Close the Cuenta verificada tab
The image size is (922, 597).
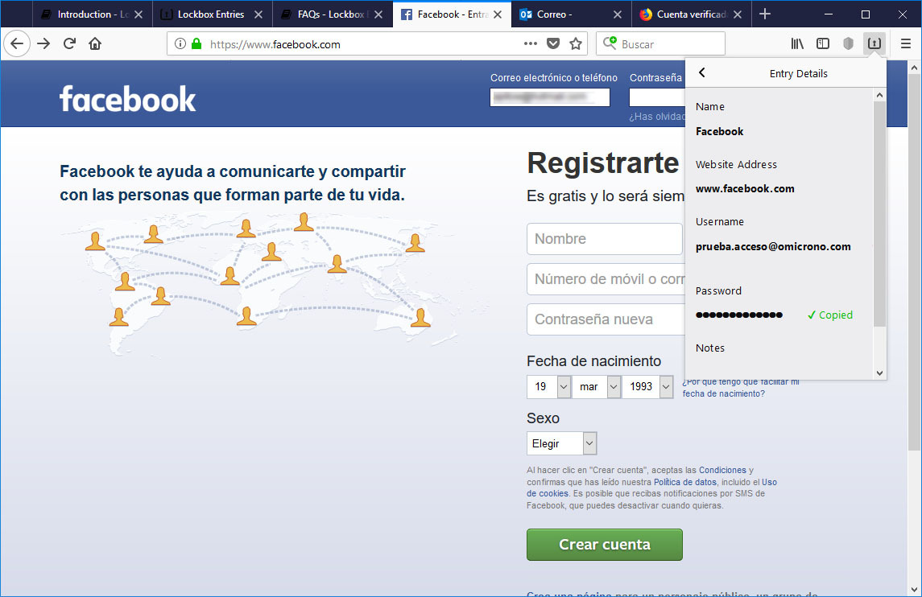[x=738, y=14]
